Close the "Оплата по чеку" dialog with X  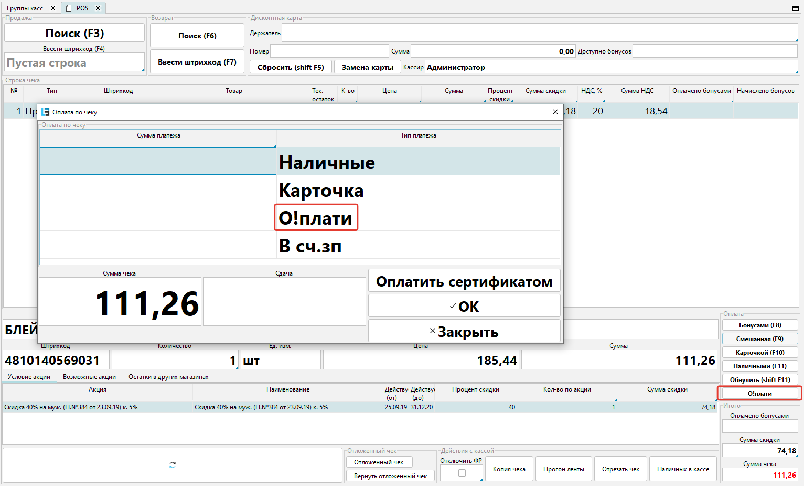click(x=555, y=112)
